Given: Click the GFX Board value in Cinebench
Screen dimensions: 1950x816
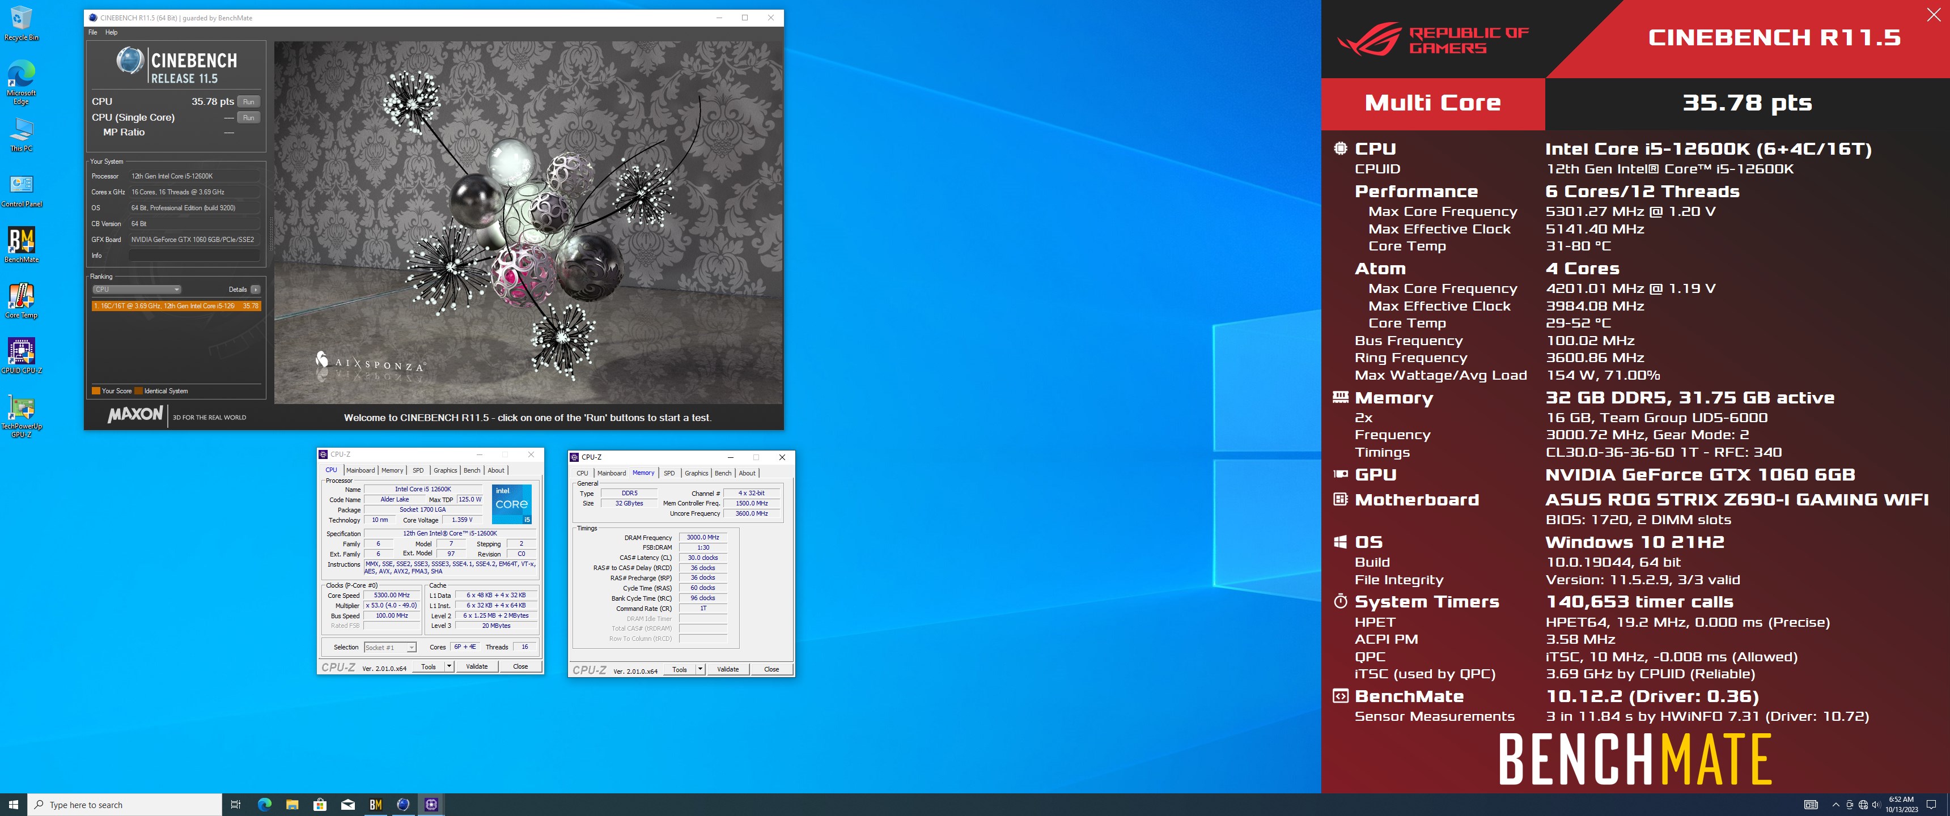Looking at the screenshot, I should (x=194, y=240).
